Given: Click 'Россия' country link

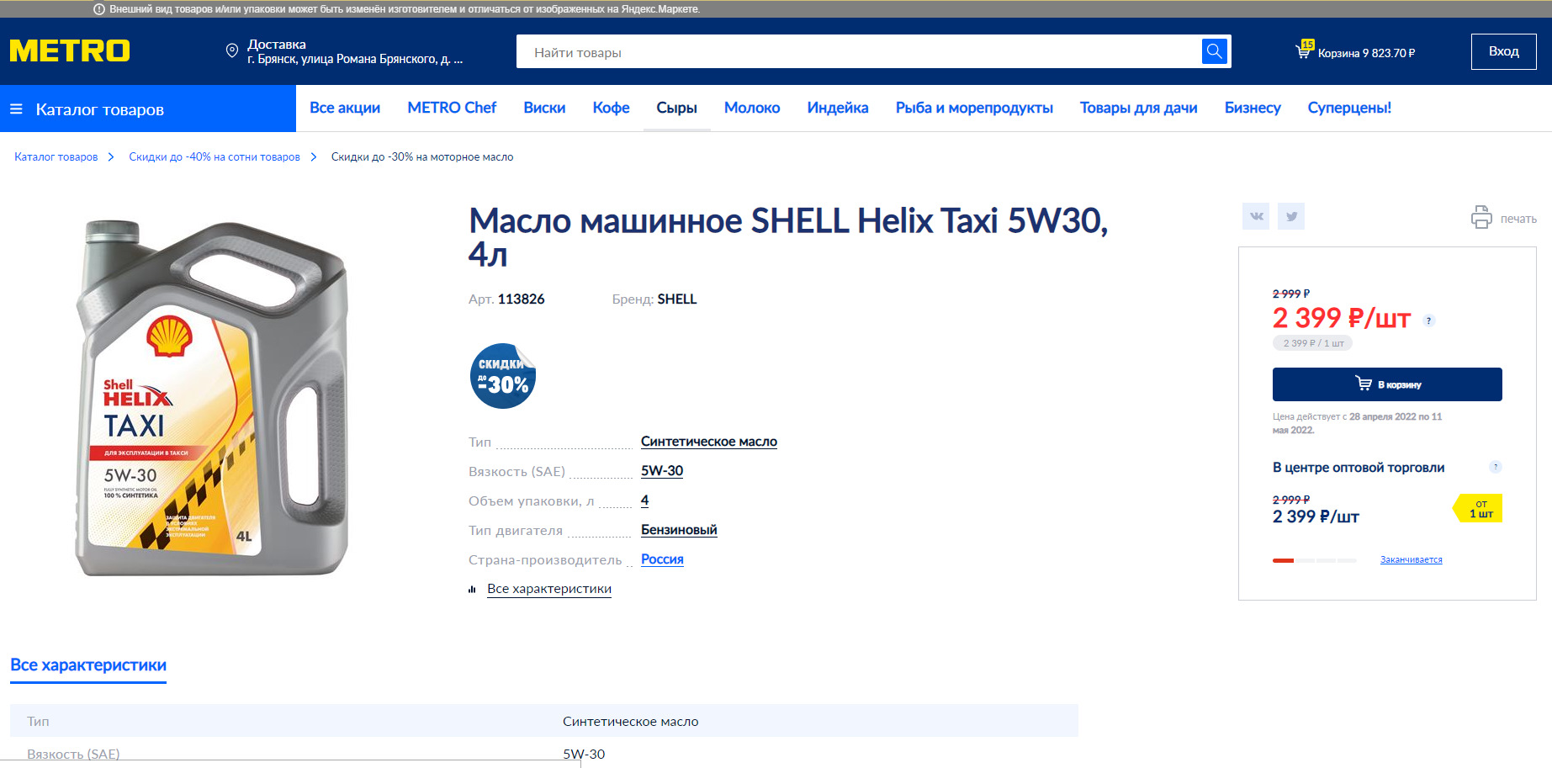Looking at the screenshot, I should point(662,559).
